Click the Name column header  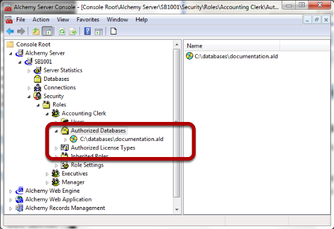click(232, 46)
